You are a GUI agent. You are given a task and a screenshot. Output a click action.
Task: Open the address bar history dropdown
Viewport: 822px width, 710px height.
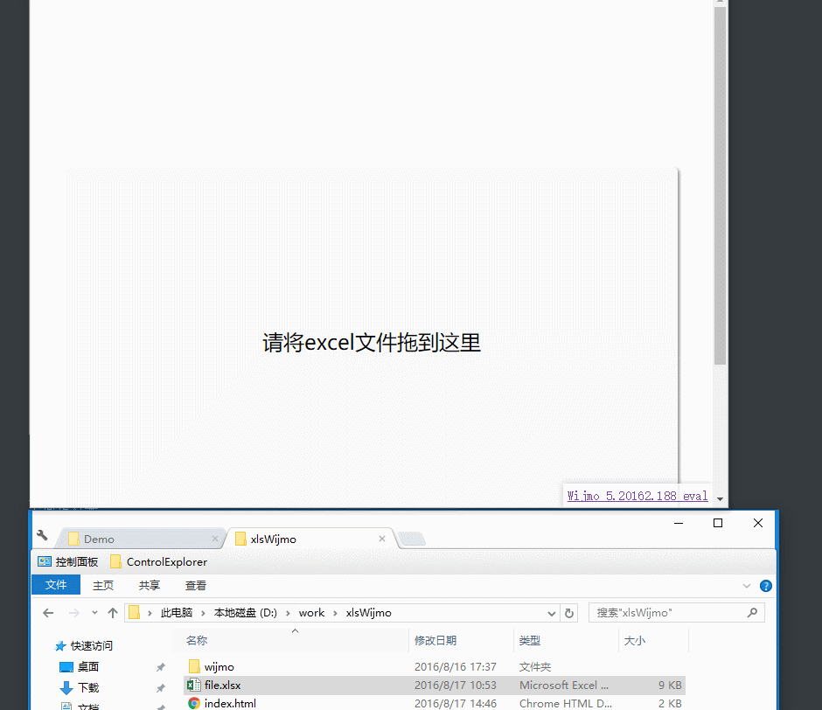[552, 613]
